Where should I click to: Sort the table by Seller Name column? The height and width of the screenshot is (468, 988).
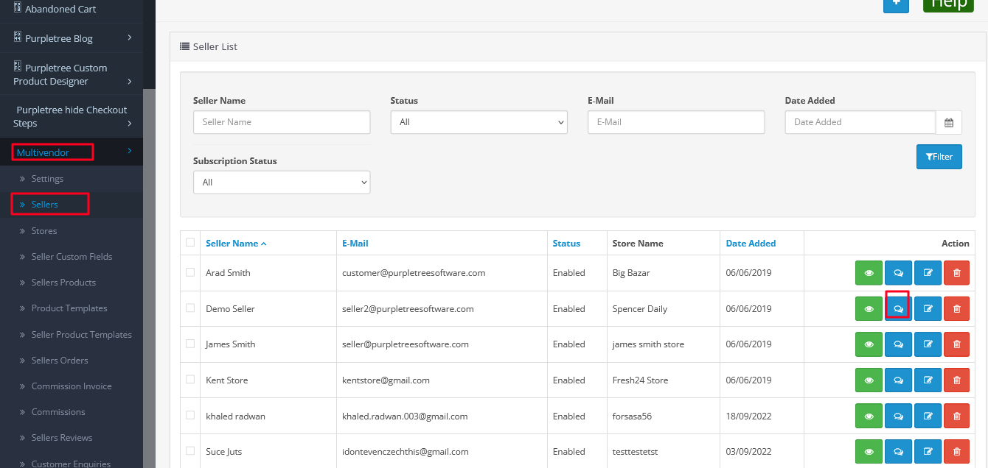tap(236, 244)
